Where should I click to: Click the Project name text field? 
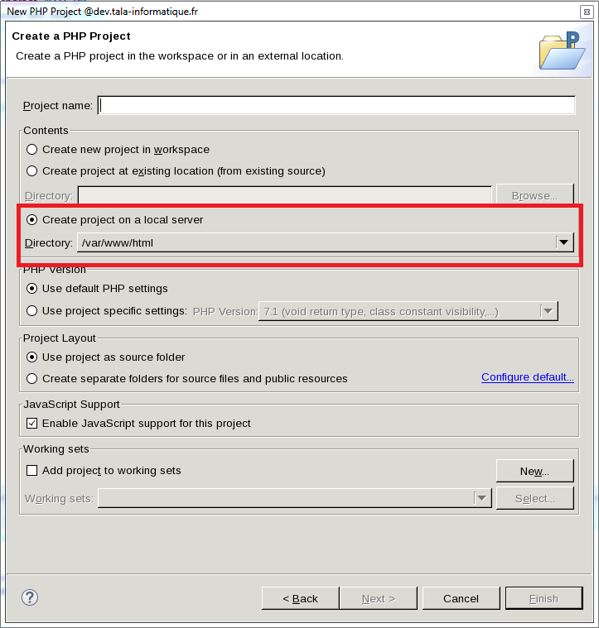point(336,106)
